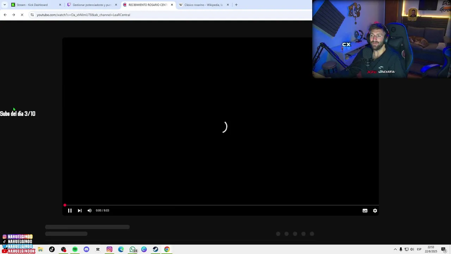
Task: Open network settings tray icon
Action: (406, 249)
